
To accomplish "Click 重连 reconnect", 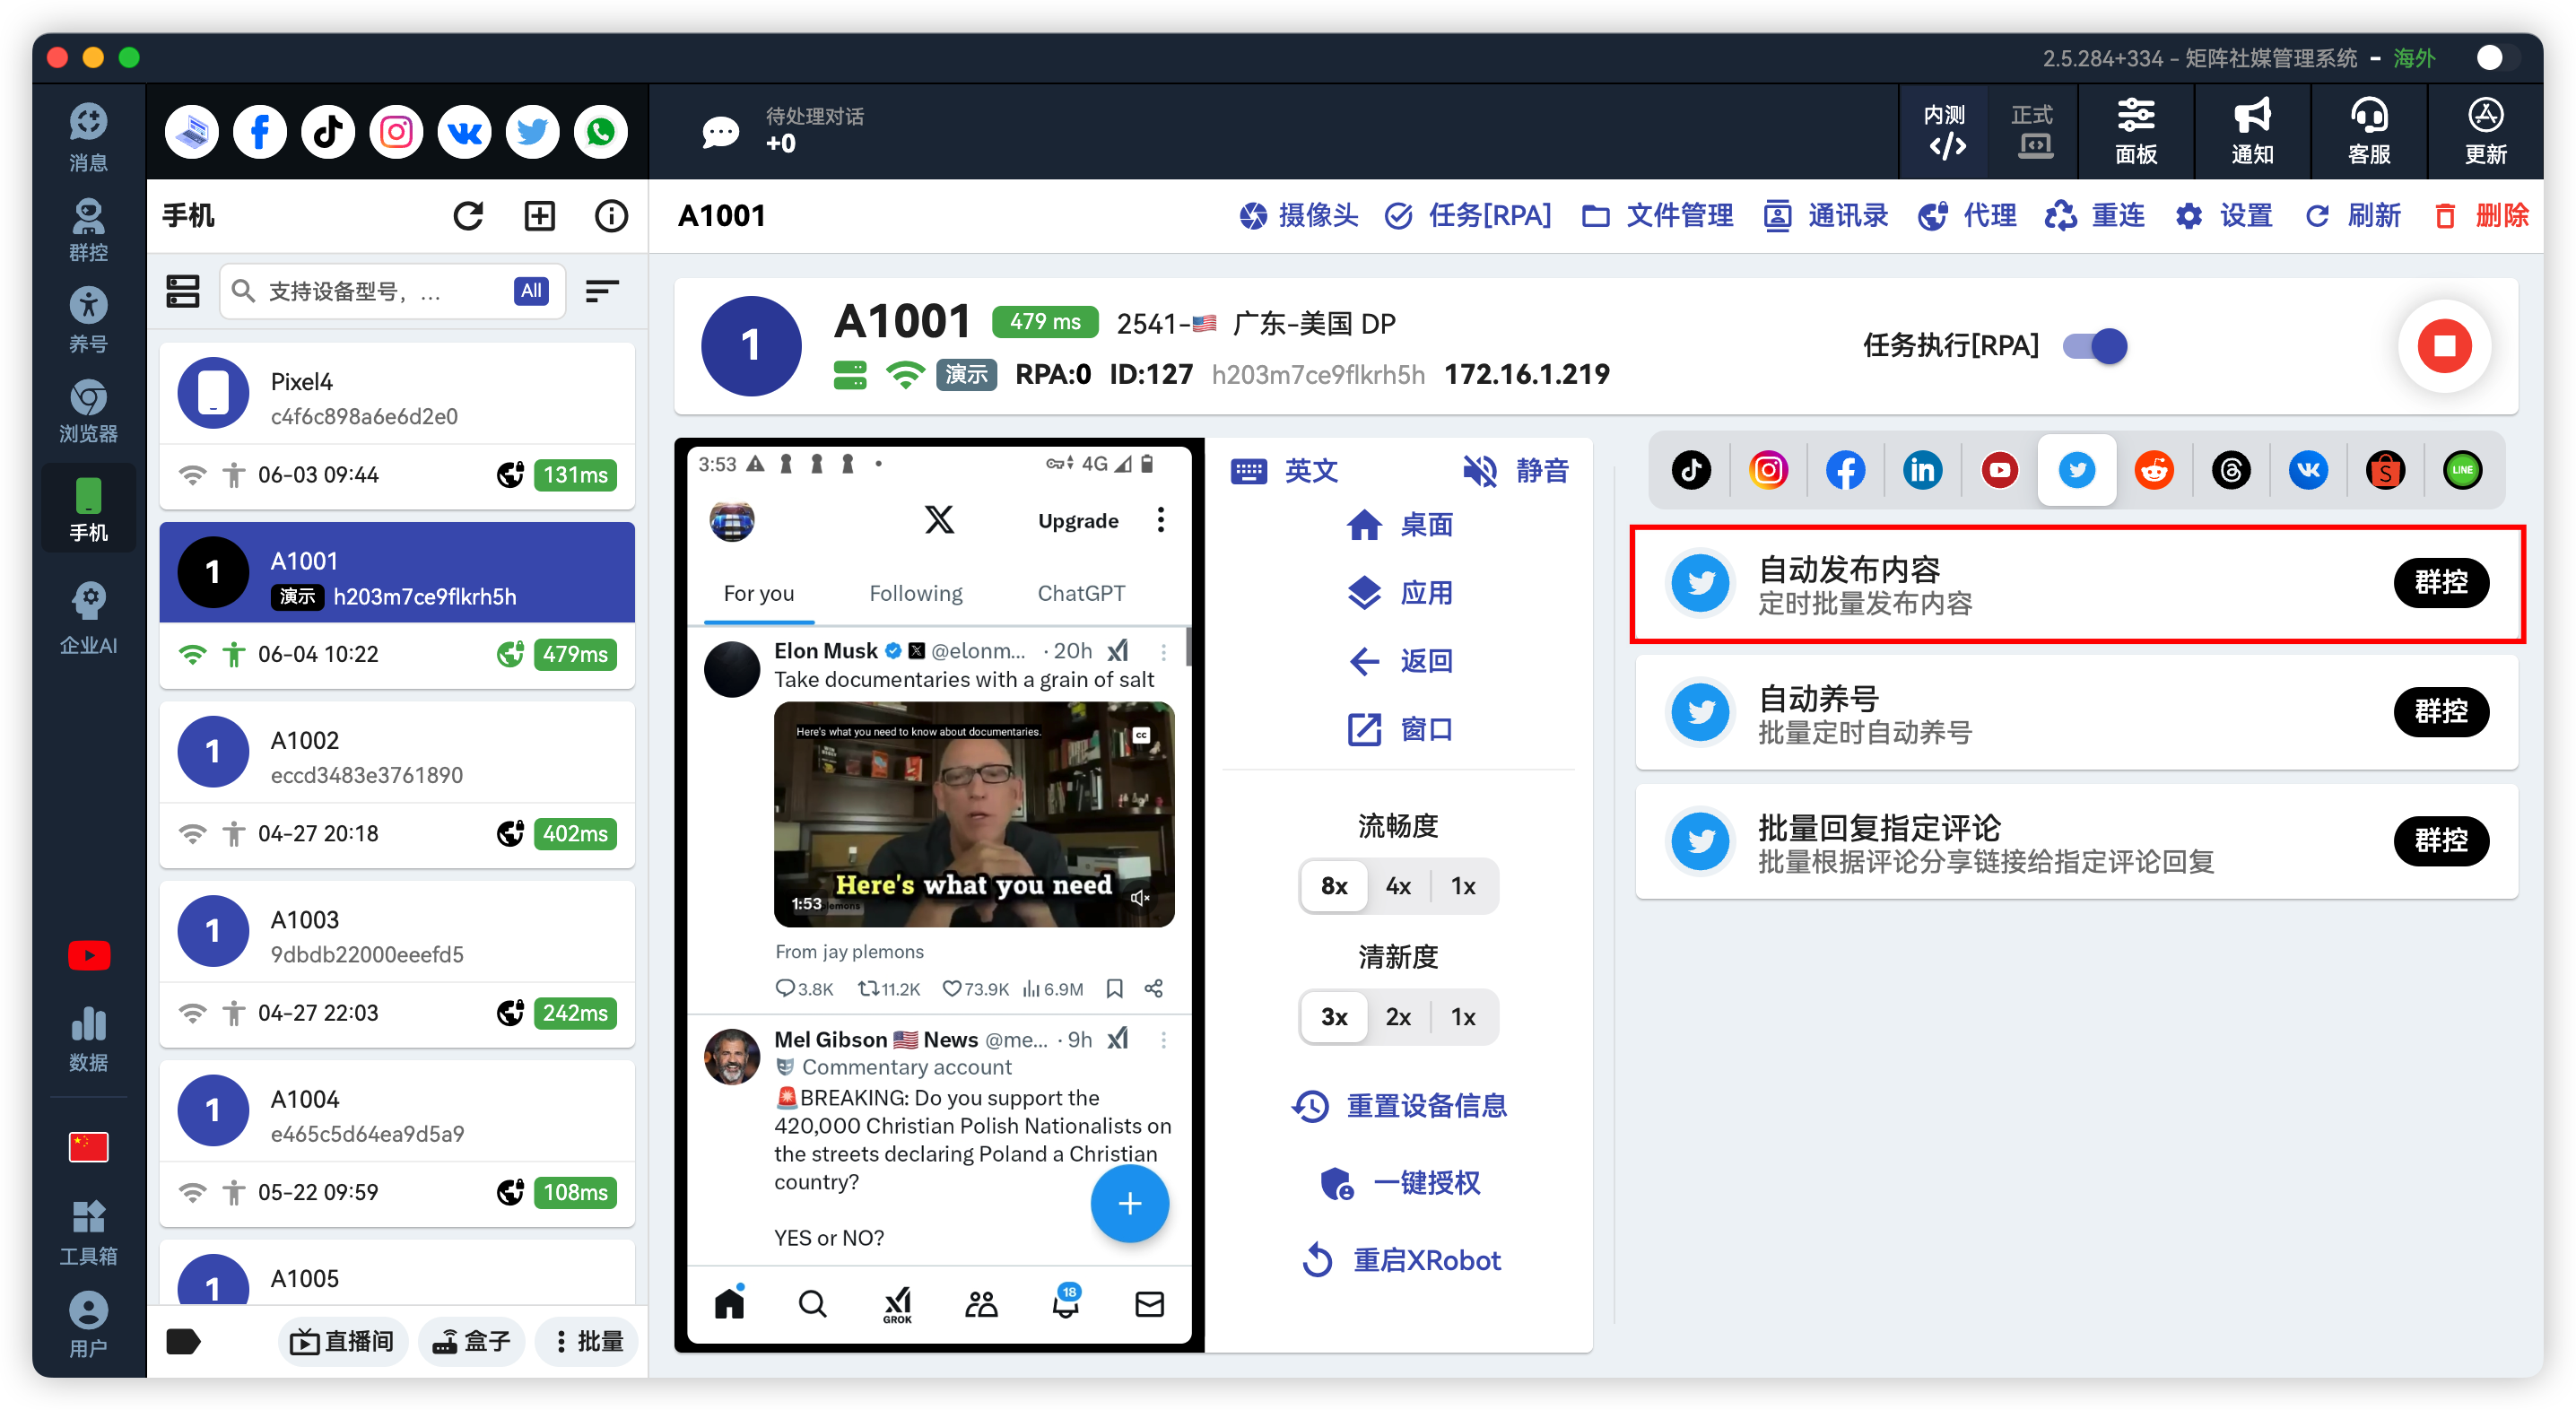I will [x=2094, y=215].
